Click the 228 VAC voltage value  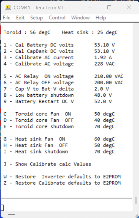pyautogui.click(x=104, y=64)
